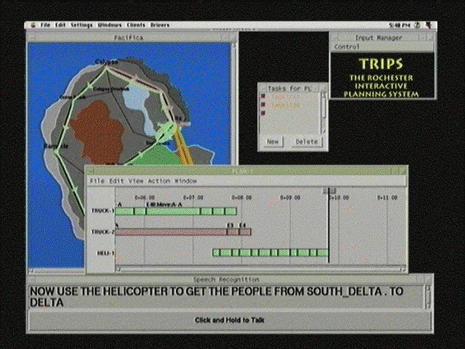Open the Settings menu

click(x=81, y=25)
